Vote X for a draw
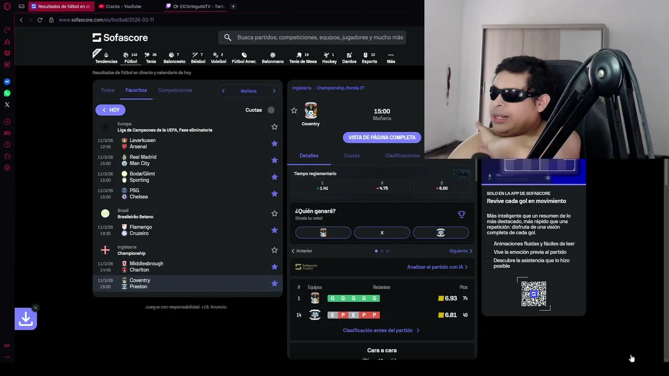 click(x=382, y=233)
